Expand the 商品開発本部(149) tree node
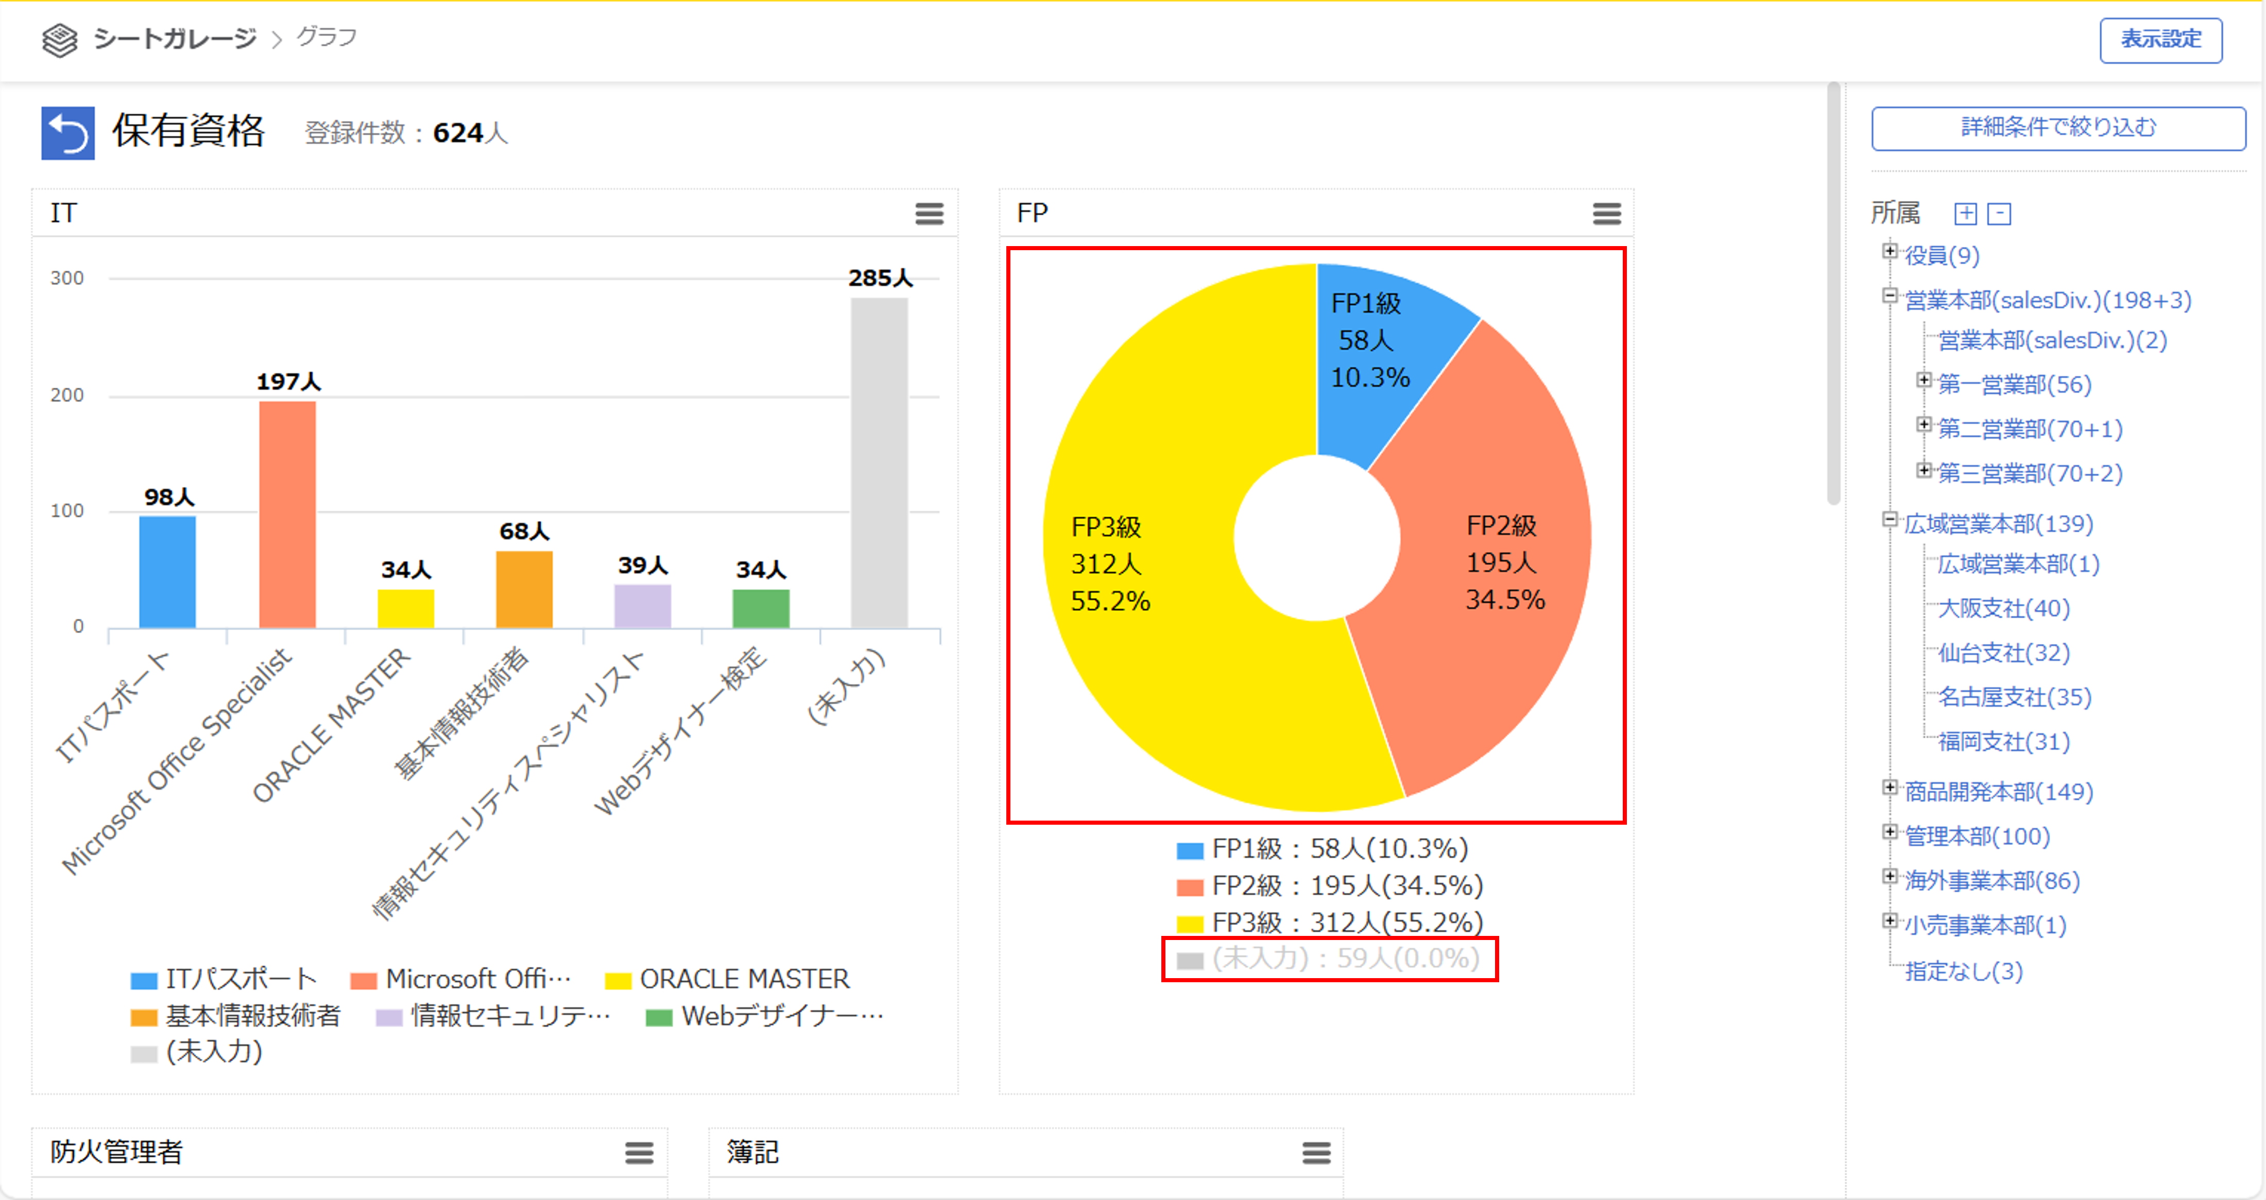2266x1200 pixels. click(x=1889, y=788)
